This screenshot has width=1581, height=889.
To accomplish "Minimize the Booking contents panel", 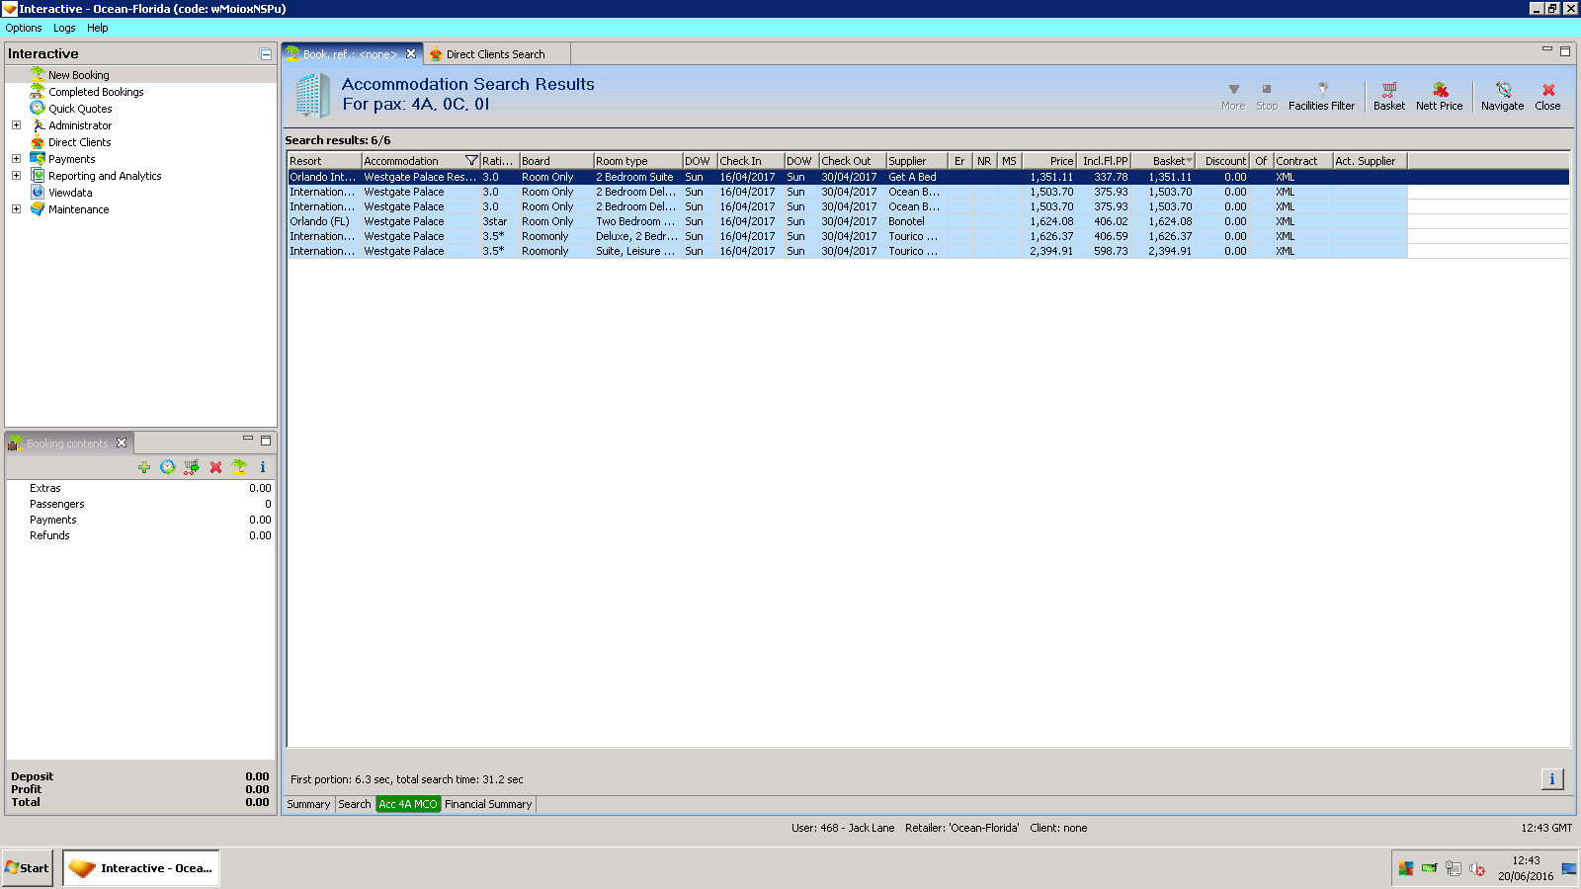I will click(248, 439).
